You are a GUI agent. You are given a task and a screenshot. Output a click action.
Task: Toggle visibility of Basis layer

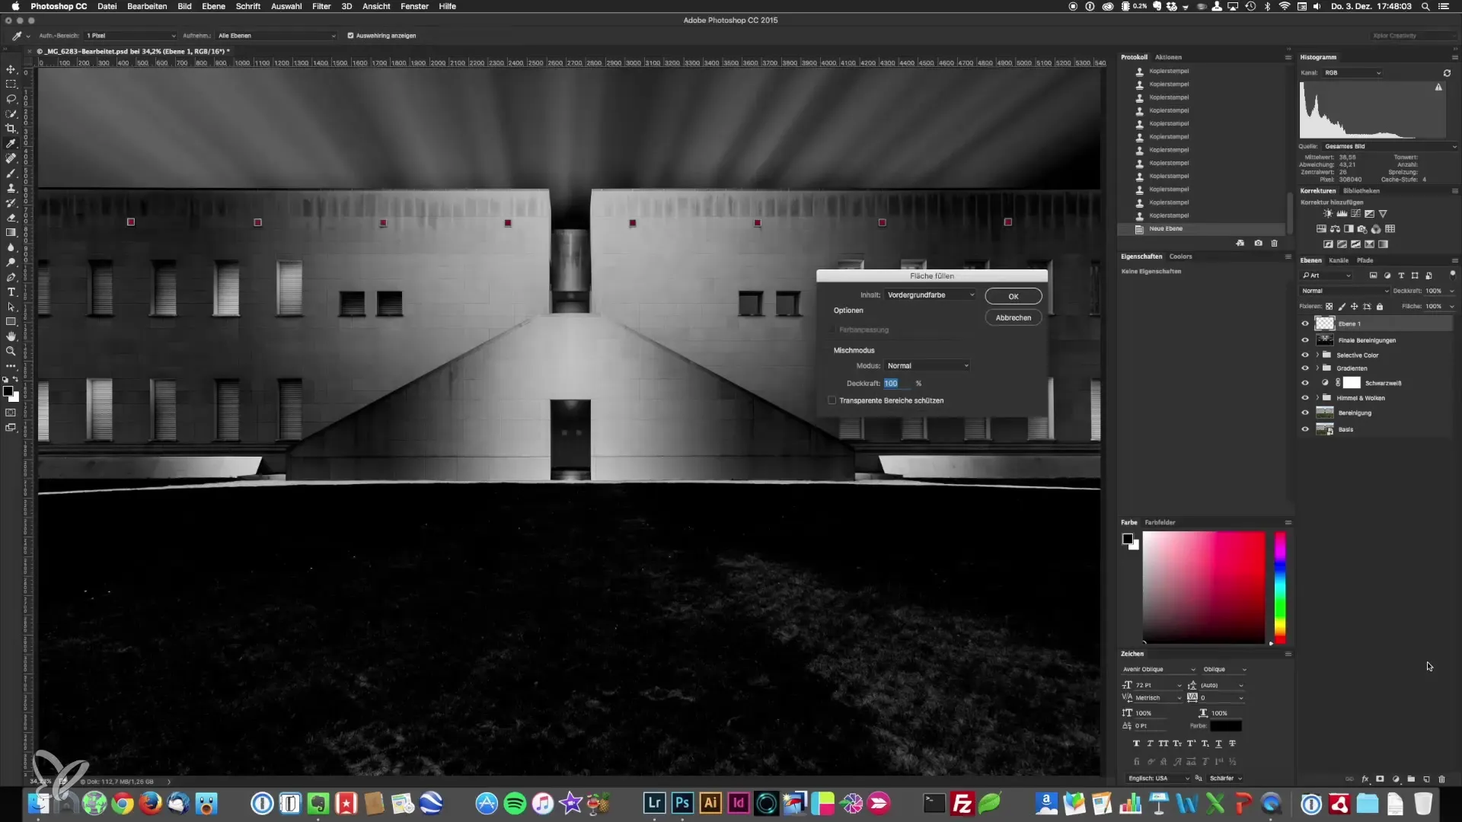[x=1305, y=429]
